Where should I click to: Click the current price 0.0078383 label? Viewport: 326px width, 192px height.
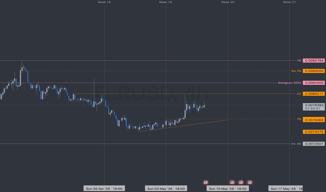coord(314,105)
